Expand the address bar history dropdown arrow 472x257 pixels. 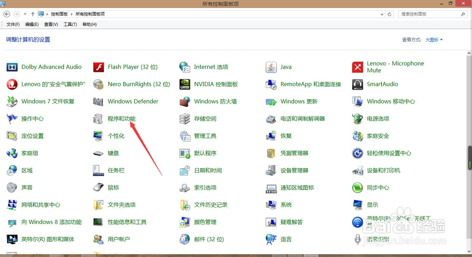point(382,14)
